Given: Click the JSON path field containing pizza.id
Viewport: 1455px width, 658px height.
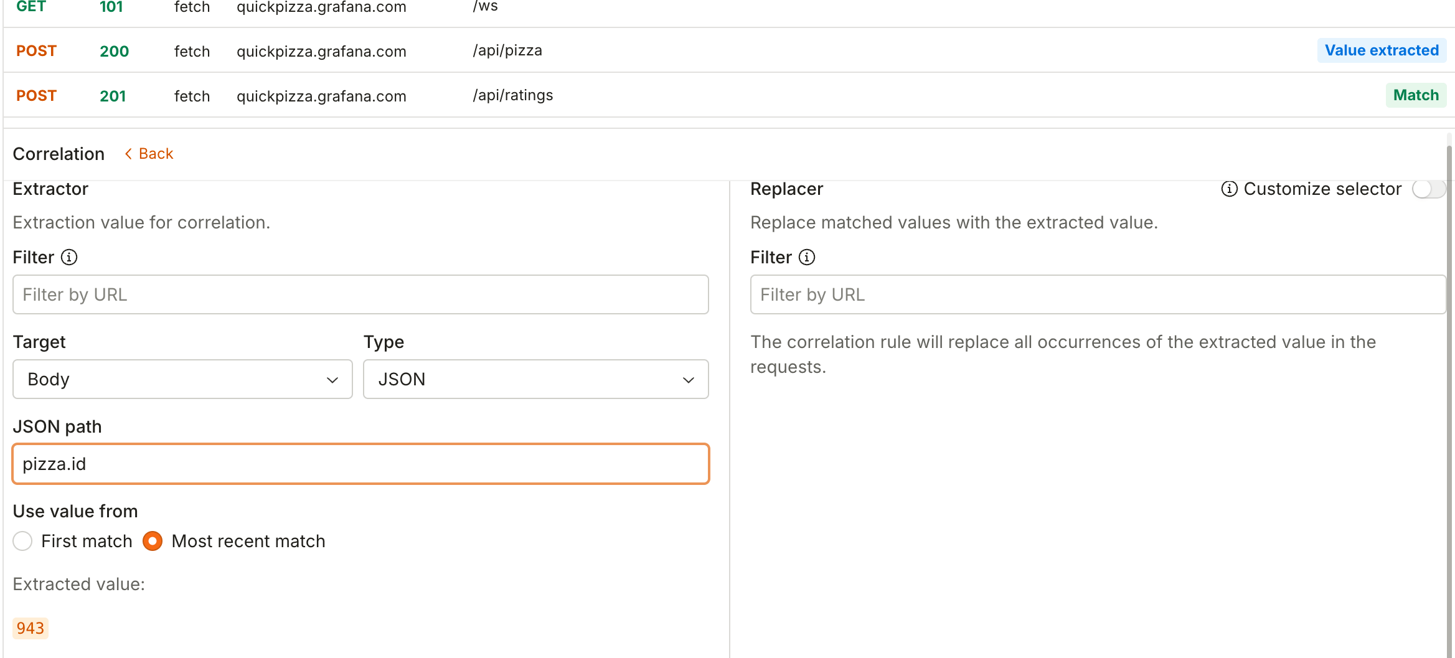Looking at the screenshot, I should pos(360,464).
